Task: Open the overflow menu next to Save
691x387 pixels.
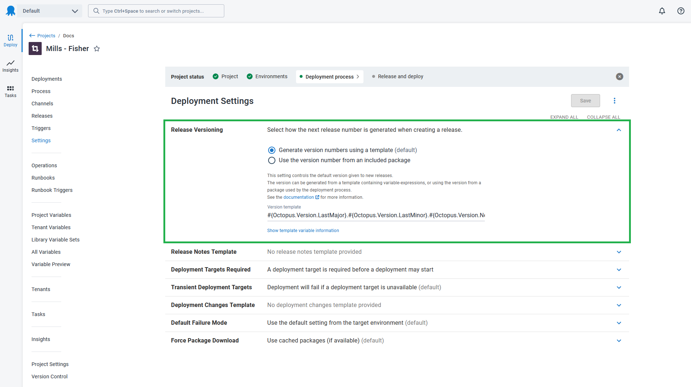Action: (614, 101)
